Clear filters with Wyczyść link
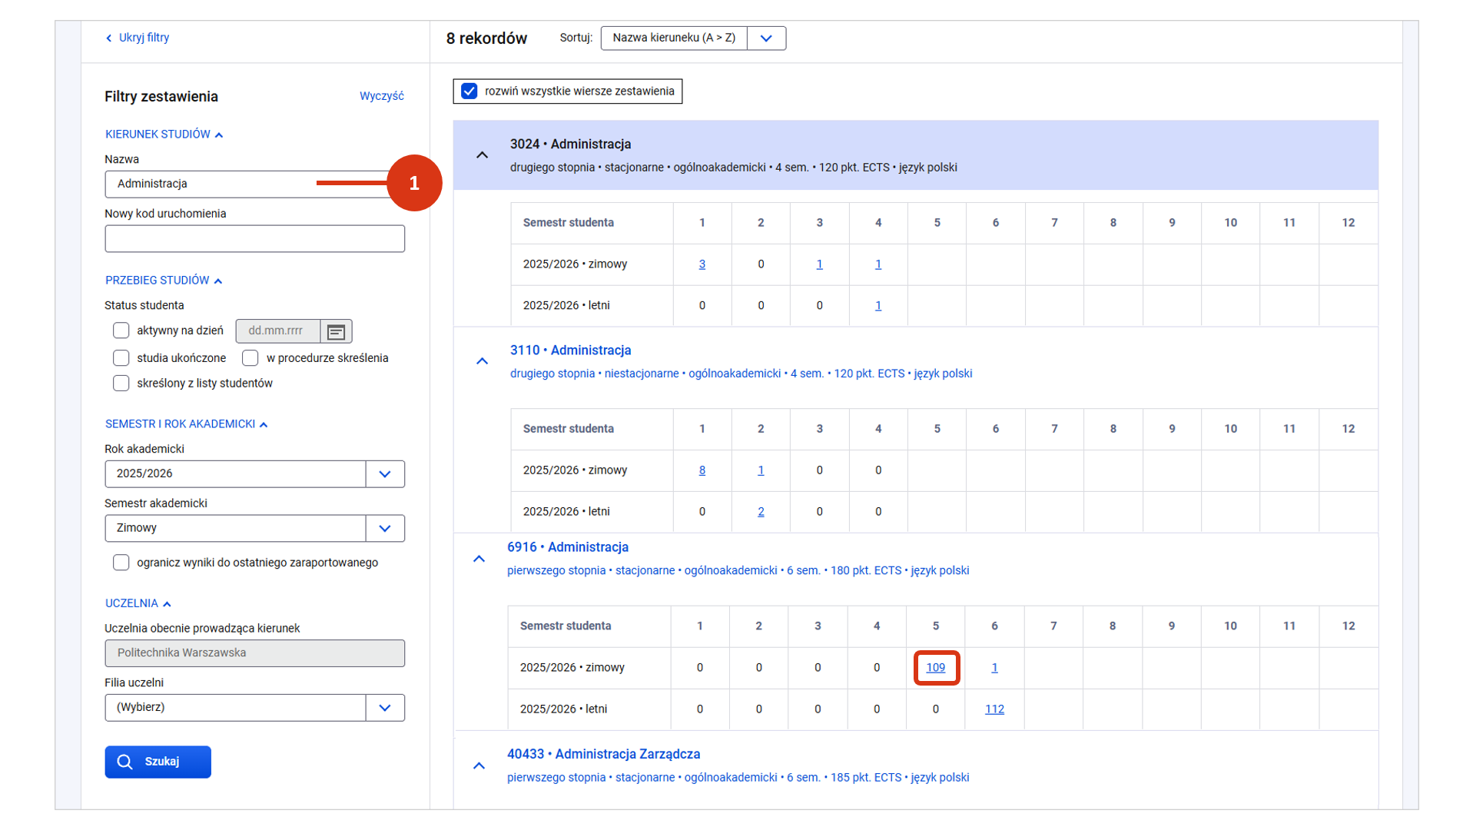 point(381,96)
